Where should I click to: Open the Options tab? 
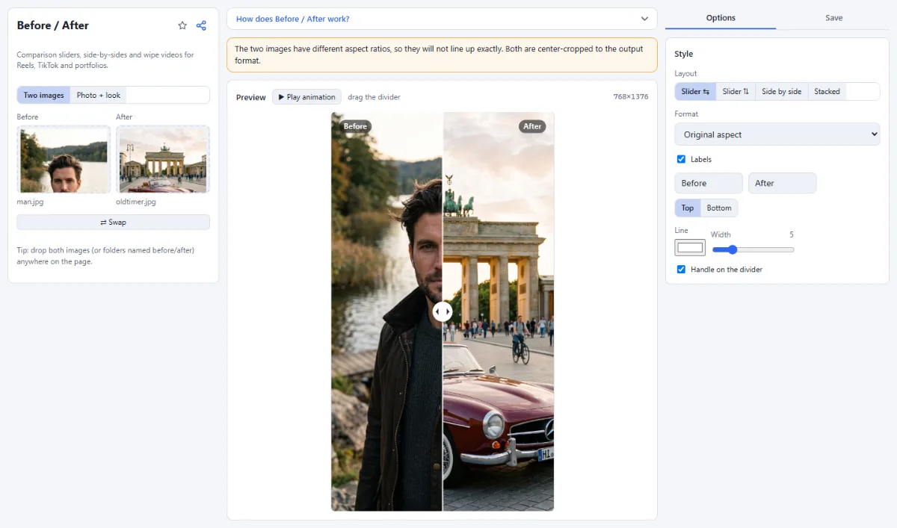(721, 18)
